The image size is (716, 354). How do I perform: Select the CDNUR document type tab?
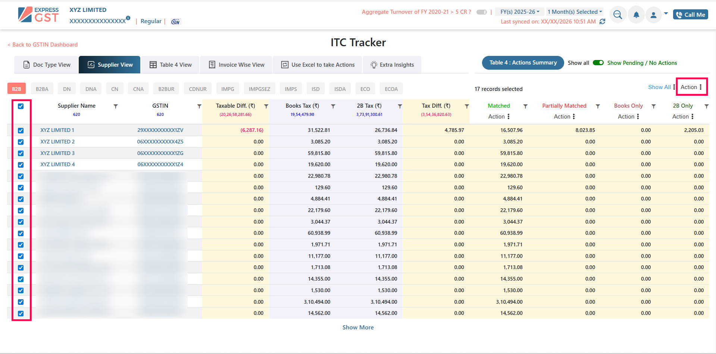pos(197,89)
